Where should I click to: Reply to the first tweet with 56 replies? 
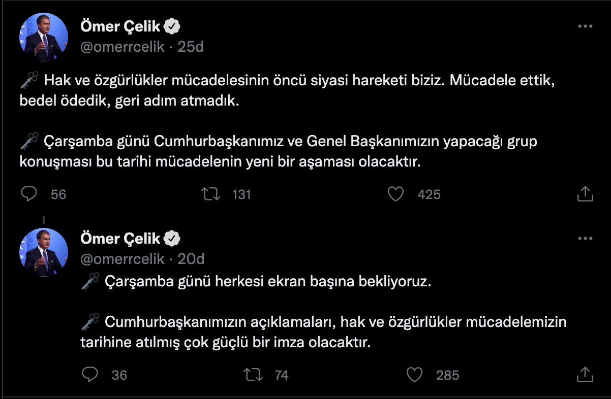tap(29, 193)
